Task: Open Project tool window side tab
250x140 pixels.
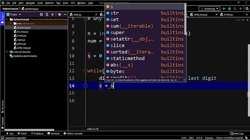Action: 2,18
